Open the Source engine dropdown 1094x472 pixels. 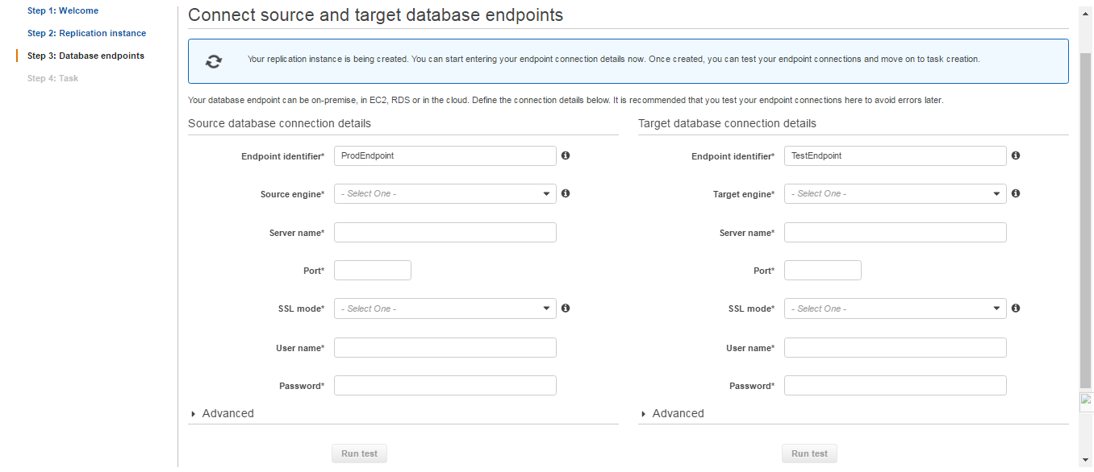[445, 194]
